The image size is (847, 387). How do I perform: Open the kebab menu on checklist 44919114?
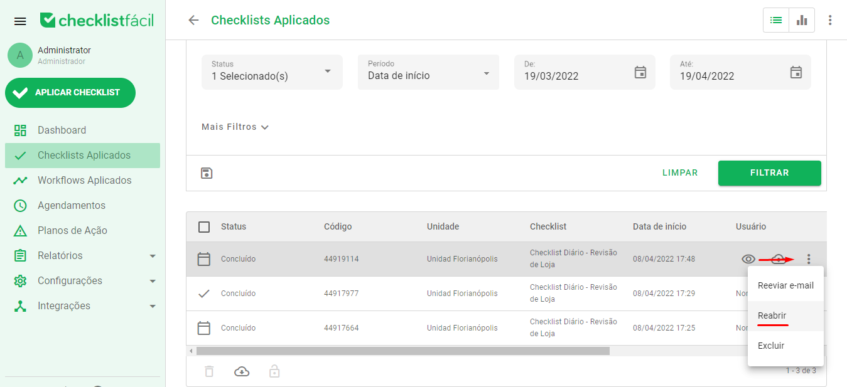pos(809,258)
